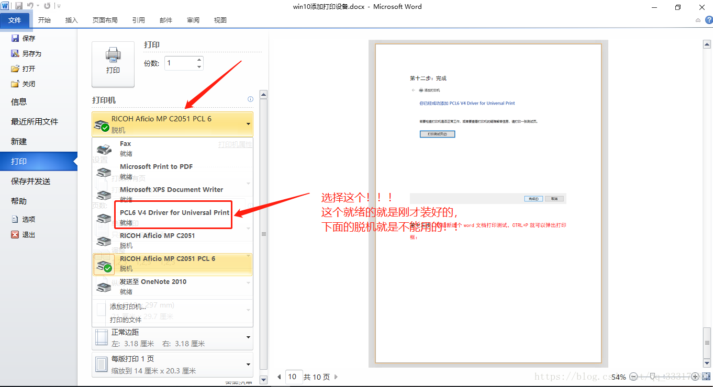Viewport: 713px width, 387px height.
Task: Click the large 打印 printer button
Action: coord(113,64)
